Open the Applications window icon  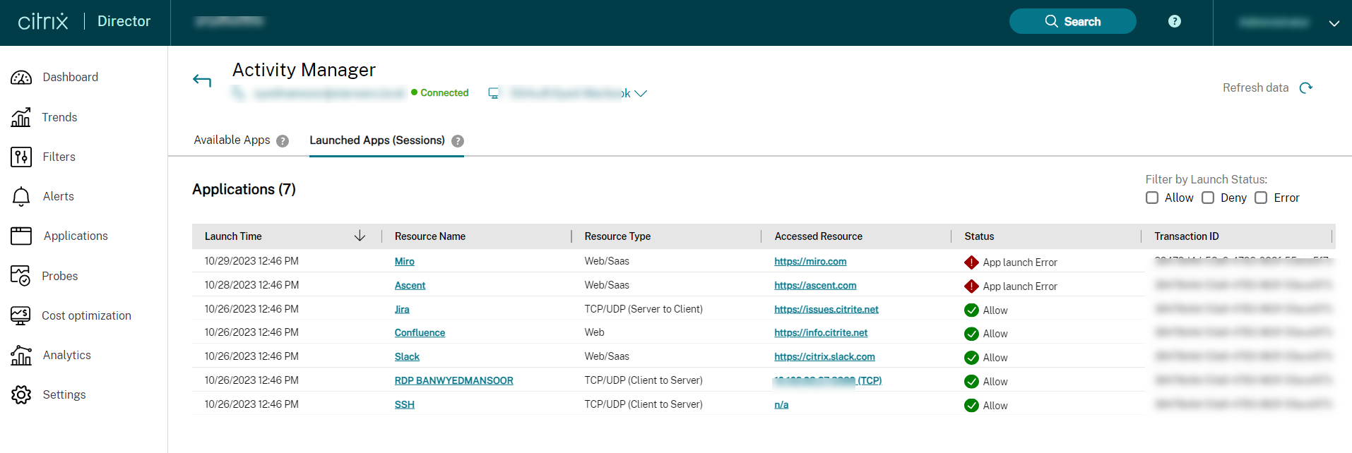point(21,236)
